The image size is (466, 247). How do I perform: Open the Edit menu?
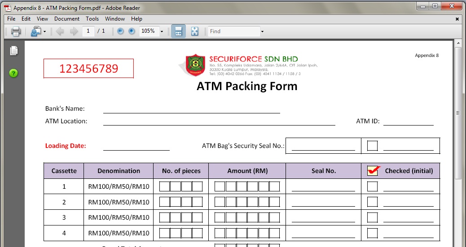pyautogui.click(x=26, y=19)
